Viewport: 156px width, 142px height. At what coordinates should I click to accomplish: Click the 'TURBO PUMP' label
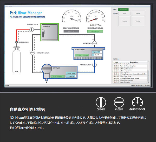click(x=80, y=50)
